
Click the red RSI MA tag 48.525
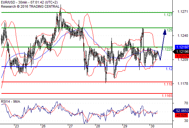(x=182, y=115)
